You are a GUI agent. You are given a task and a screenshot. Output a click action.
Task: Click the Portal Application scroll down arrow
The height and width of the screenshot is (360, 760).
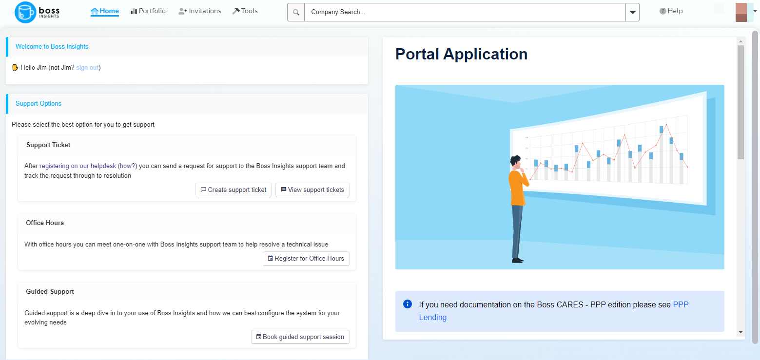tap(741, 332)
